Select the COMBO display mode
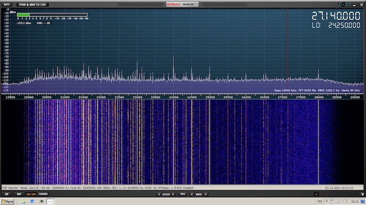Viewport: 366px width, 205px height. point(43,194)
